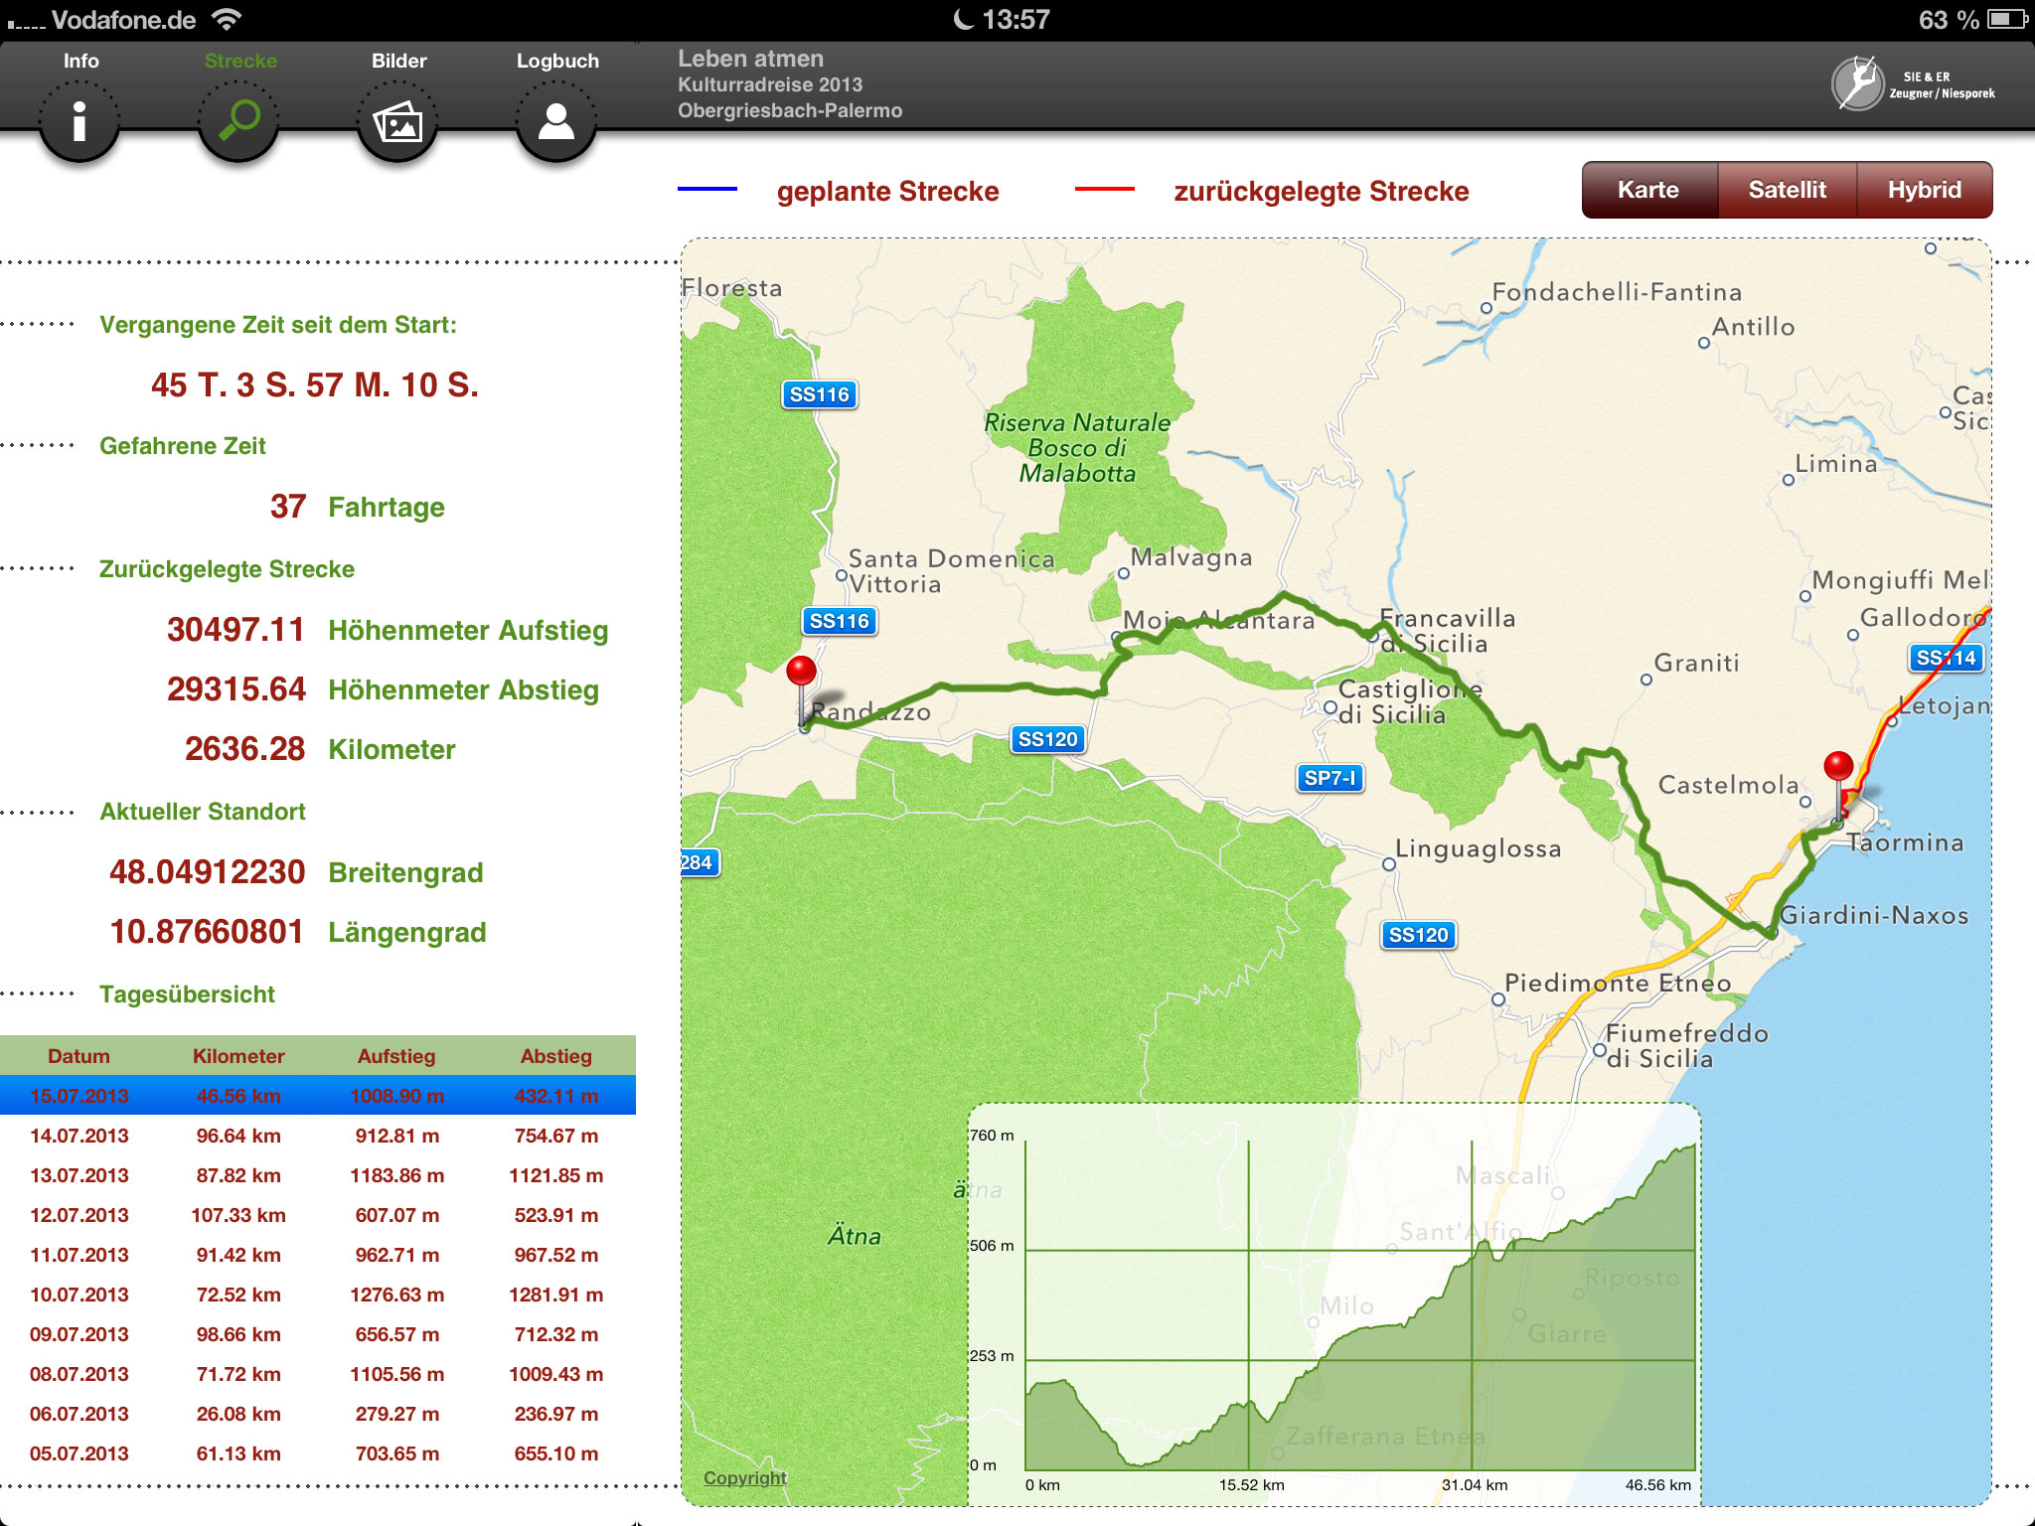Tap the 10.87660801 Längengrad value
This screenshot has width=2035, height=1526.
point(207,932)
